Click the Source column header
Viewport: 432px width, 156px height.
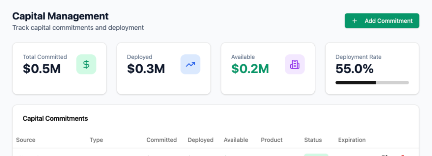(26, 140)
